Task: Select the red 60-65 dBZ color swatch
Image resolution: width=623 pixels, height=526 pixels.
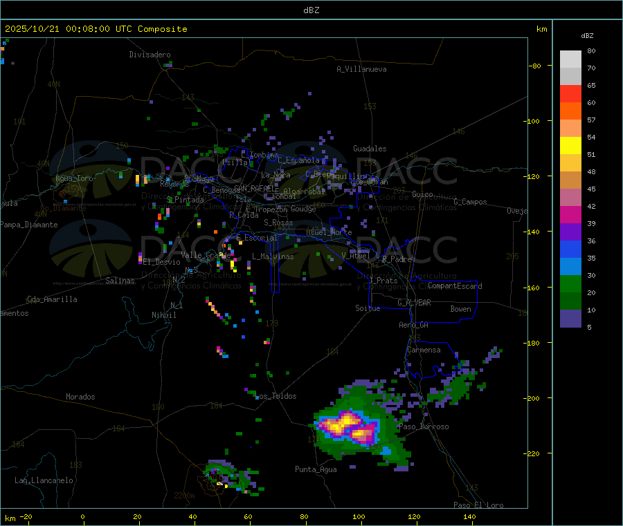Action: [570, 93]
